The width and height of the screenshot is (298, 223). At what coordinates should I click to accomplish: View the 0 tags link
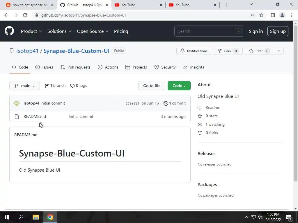79,86
